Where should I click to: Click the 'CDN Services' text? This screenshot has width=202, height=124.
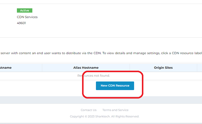[x=27, y=17]
